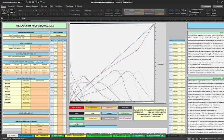Toggle bold G formatting
The image size is (224, 140).
pyautogui.click(x=19, y=14)
